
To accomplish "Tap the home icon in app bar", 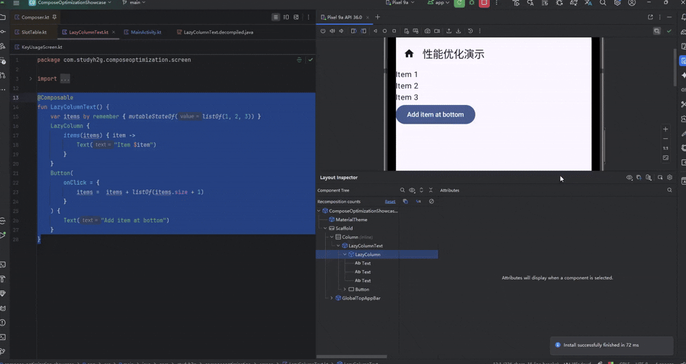I will (409, 54).
